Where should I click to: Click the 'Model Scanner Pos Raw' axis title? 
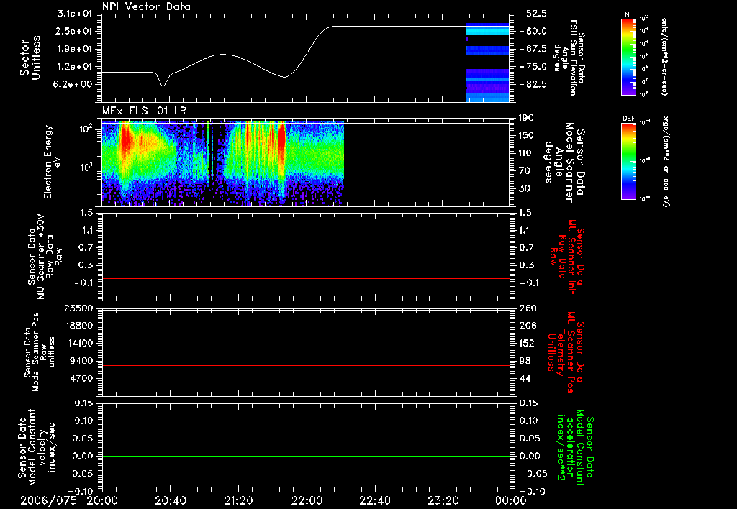[39, 352]
